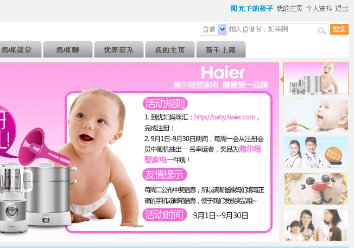This screenshot has width=354, height=248.
Task: Click 退出 to log out
Action: (x=342, y=9)
